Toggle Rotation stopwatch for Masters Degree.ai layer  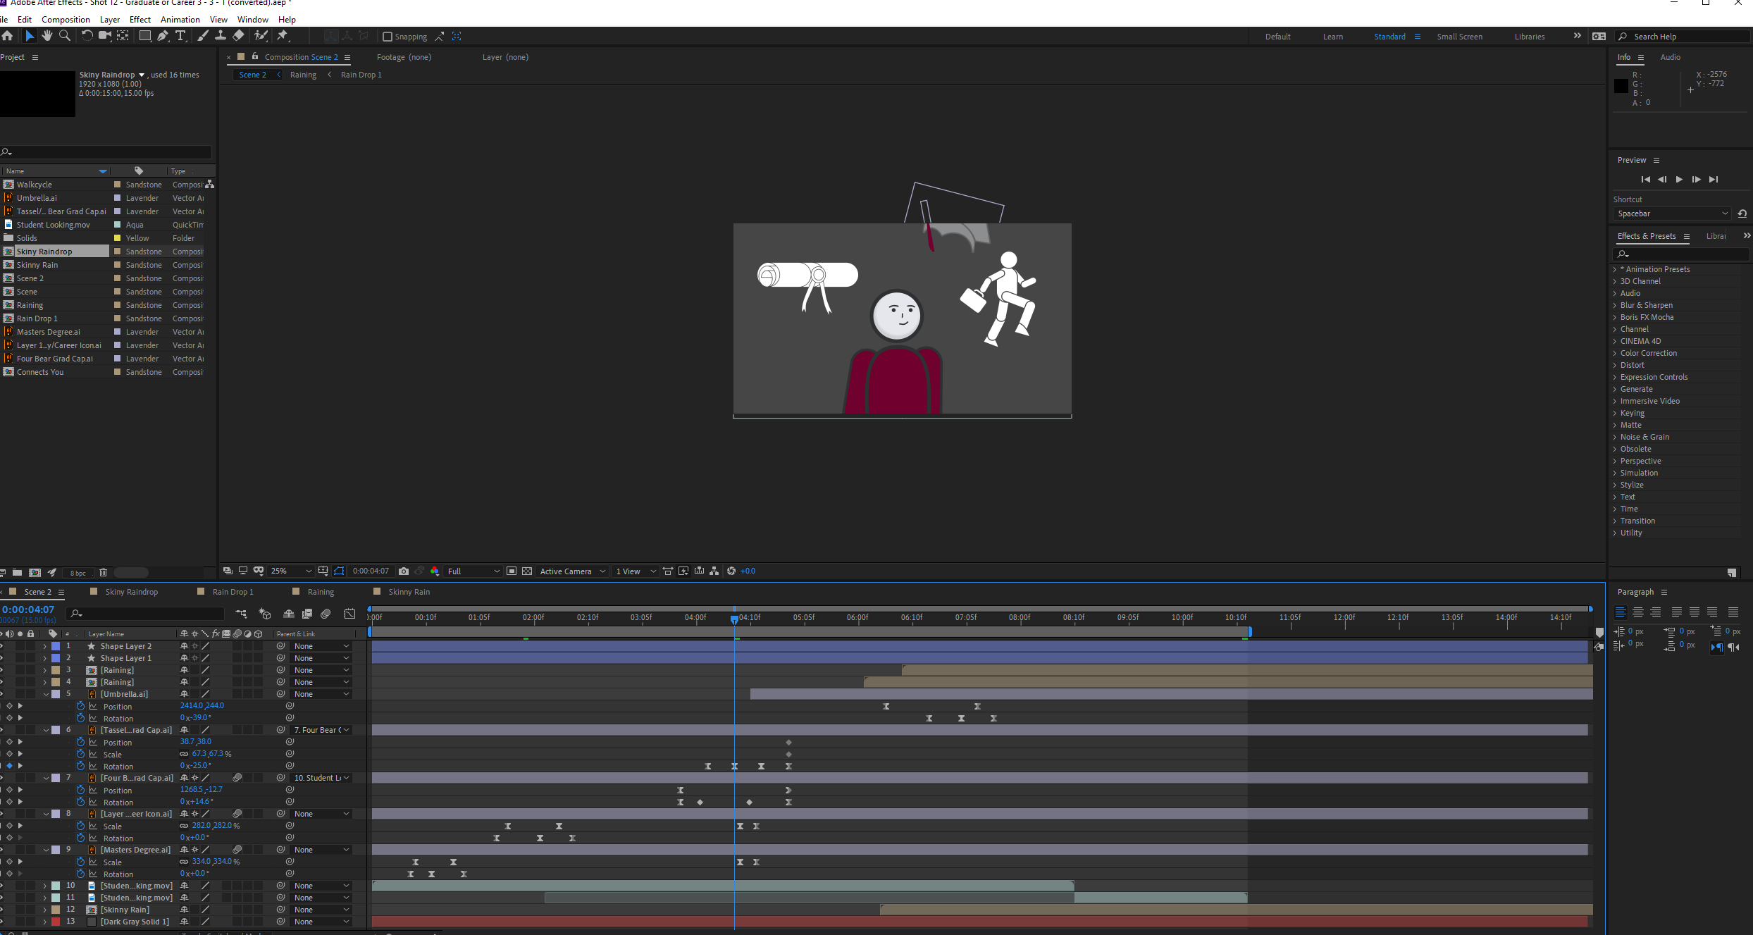point(80,874)
